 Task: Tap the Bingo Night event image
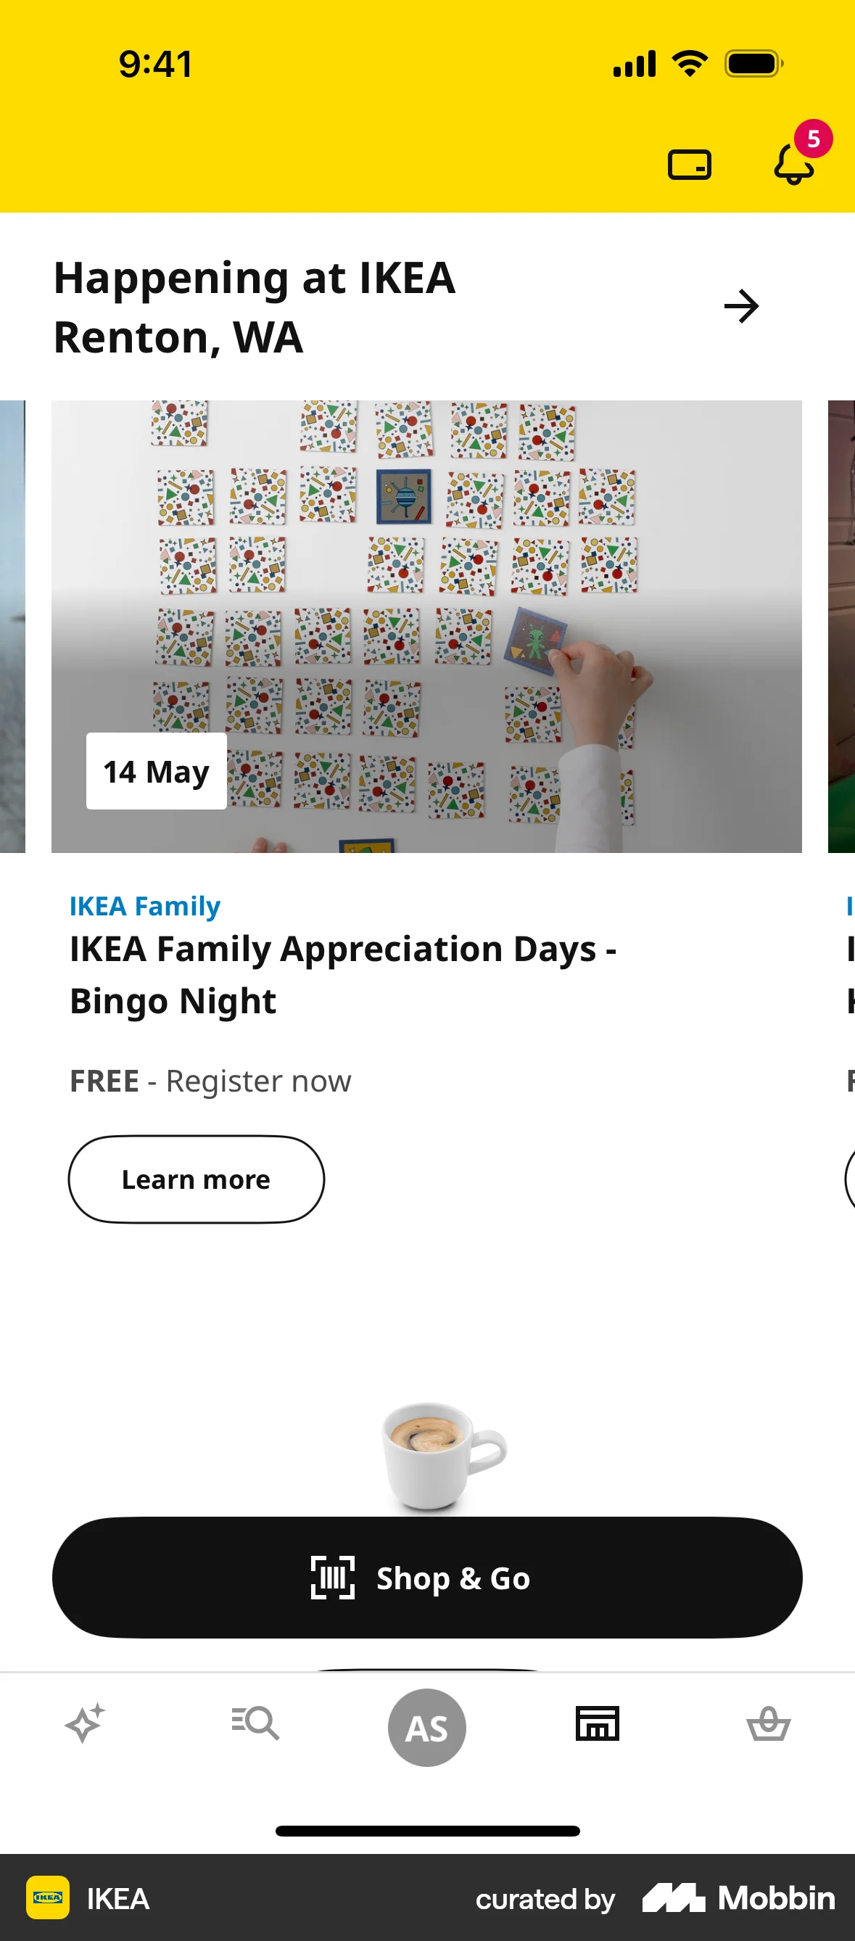pyautogui.click(x=427, y=625)
